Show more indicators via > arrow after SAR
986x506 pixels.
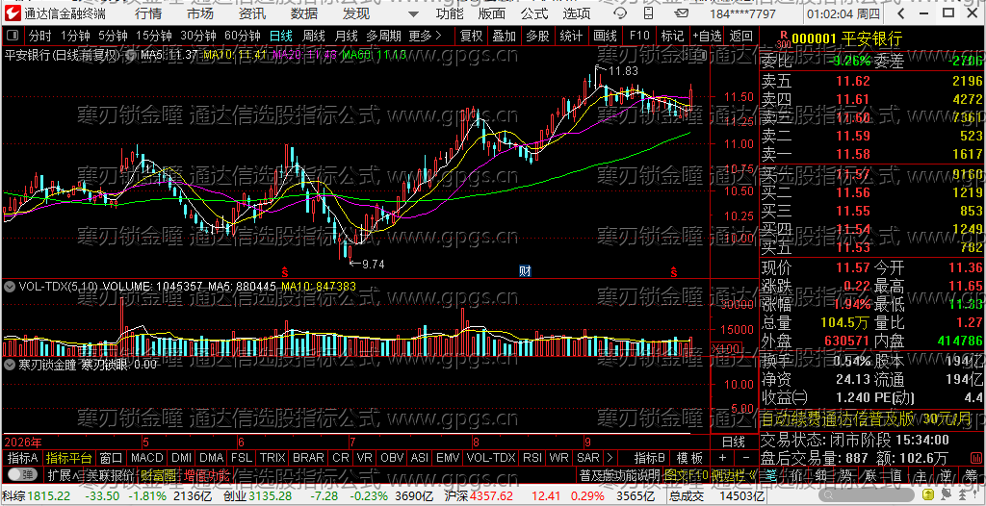click(609, 458)
